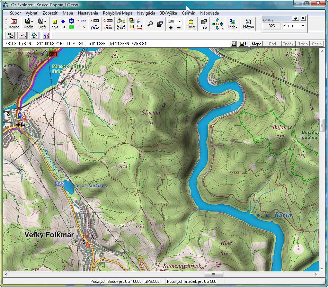Open the zoom percentage 100 dropdown
Screen dimensions: 328x287
pyautogui.click(x=179, y=21)
